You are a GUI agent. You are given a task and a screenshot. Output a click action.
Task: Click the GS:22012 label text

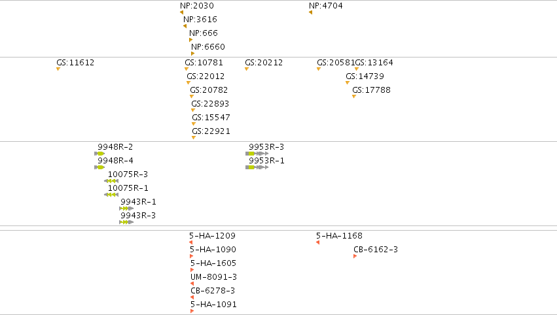(x=206, y=76)
